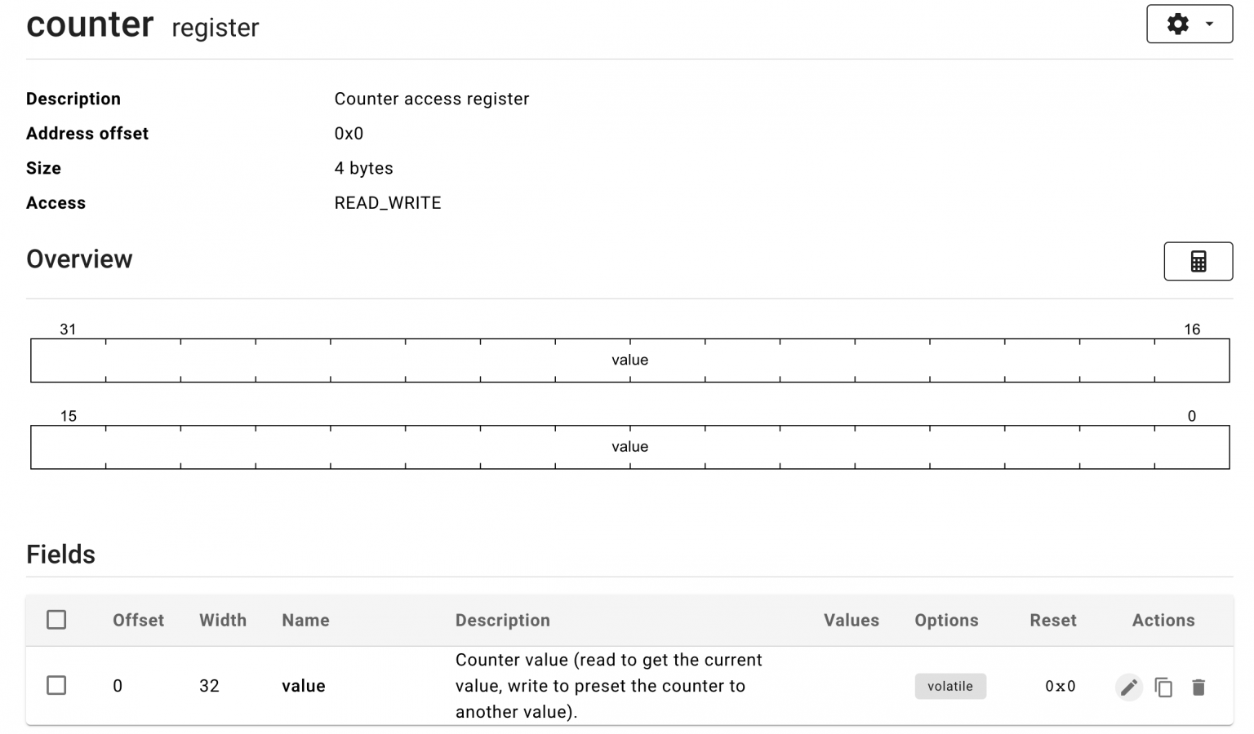The height and width of the screenshot is (734, 1254).
Task: Click the value label in the upper bitfield row
Action: point(629,360)
